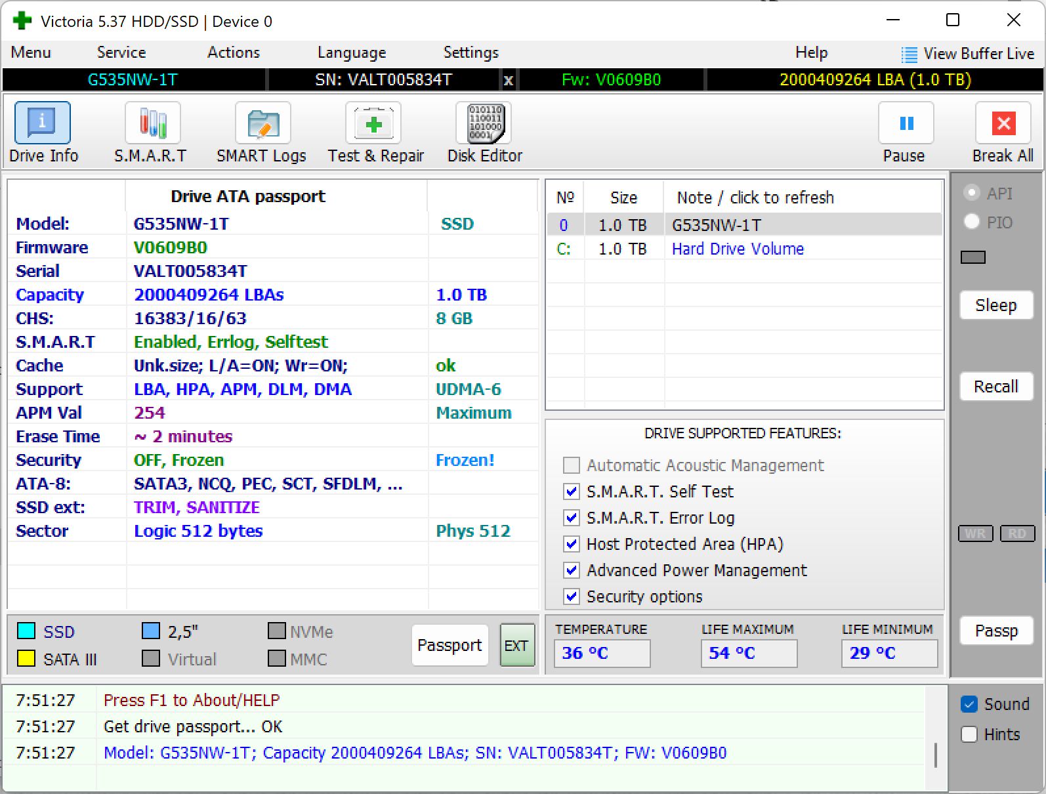
Task: Switch to Test & Repair
Action: [373, 123]
